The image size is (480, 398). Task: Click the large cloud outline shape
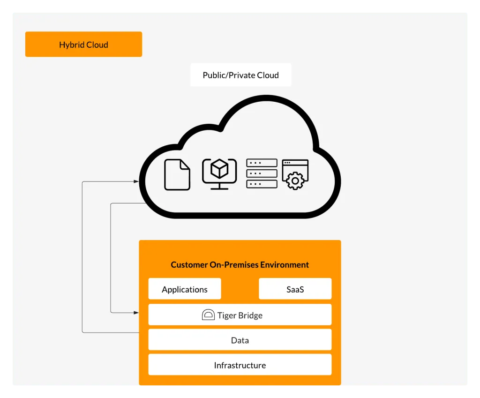[x=240, y=157]
